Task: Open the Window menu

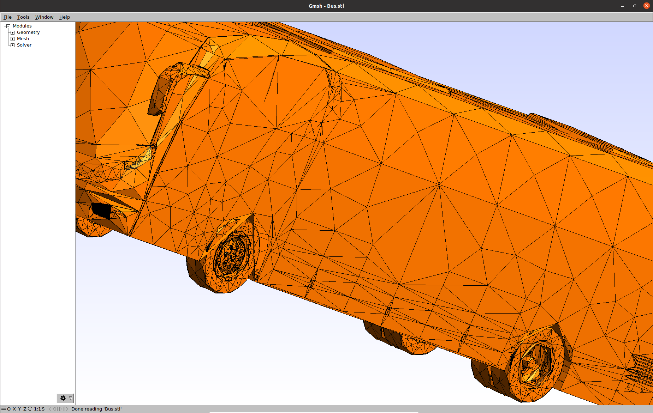Action: pyautogui.click(x=44, y=17)
